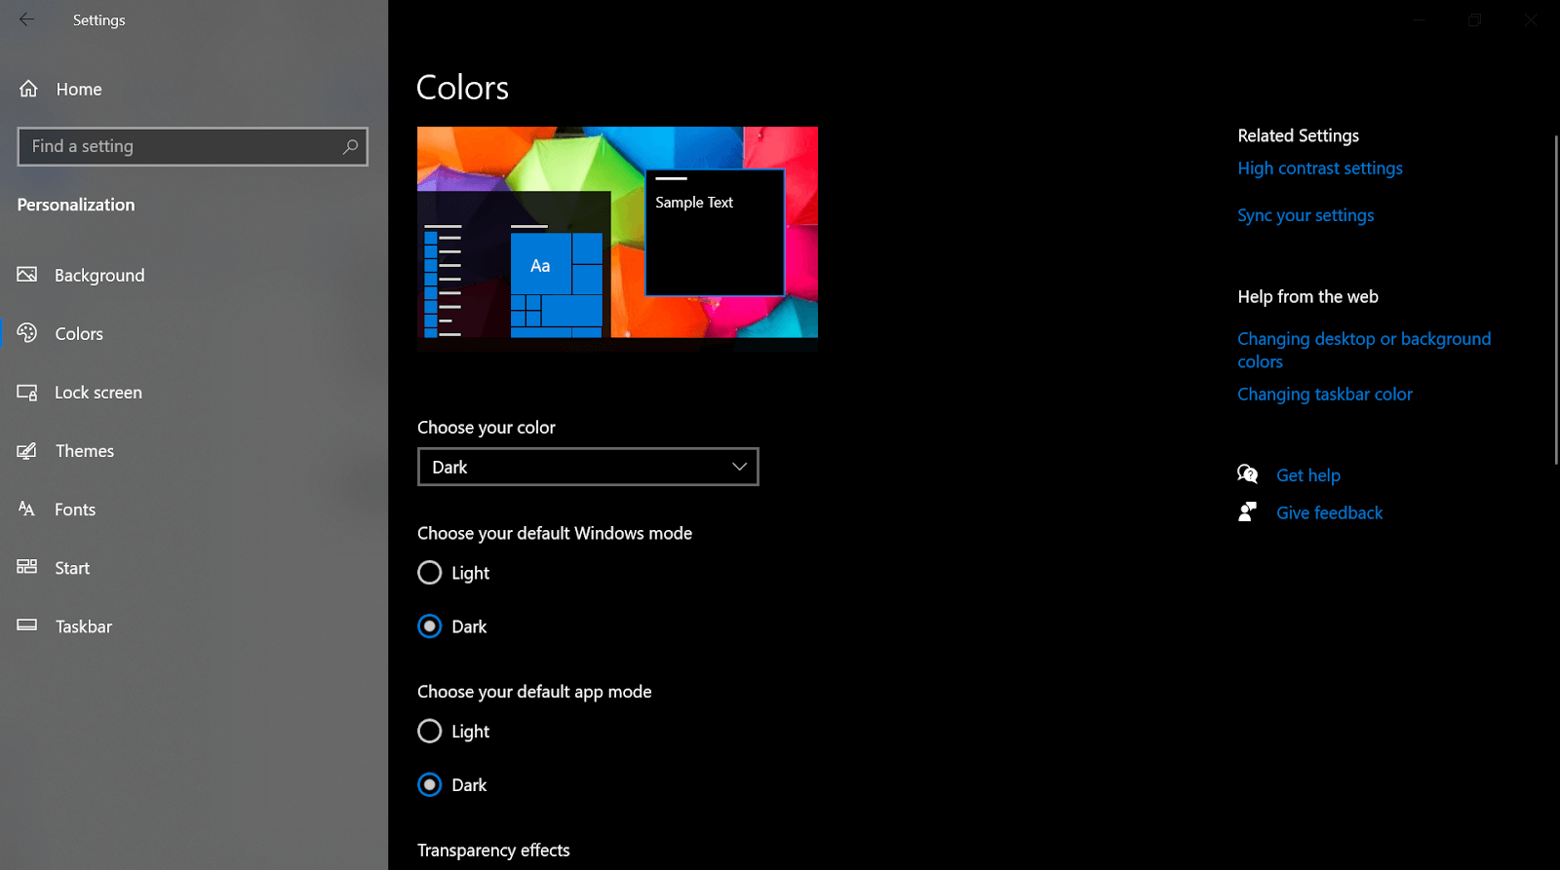Click the Start tiles icon
Viewport: 1560px width, 870px height.
(x=27, y=567)
